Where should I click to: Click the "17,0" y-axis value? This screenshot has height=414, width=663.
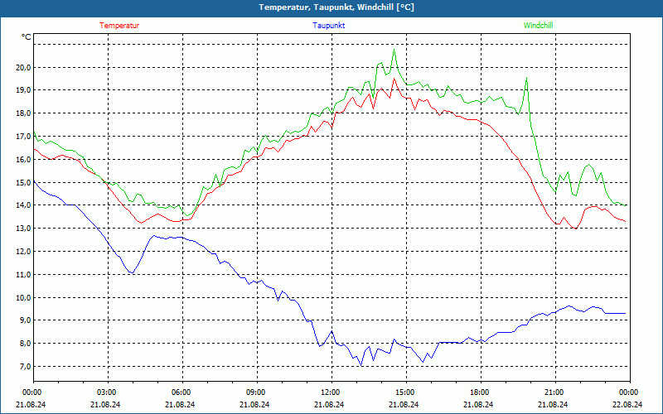[23, 136]
